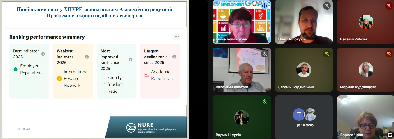Click muted mic icon on Валентин Філатов's tile
The width and height of the screenshot is (394, 139).
click(x=265, y=54)
